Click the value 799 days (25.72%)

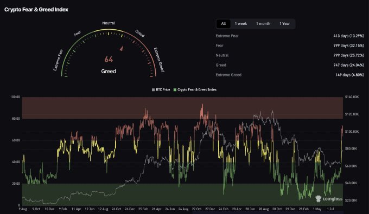coord(348,55)
